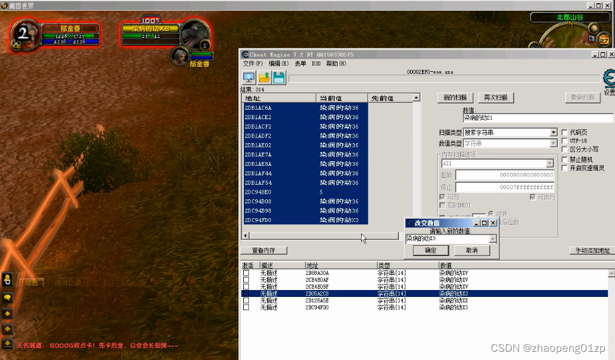
Task: Open the 扫描类型 dropdown
Action: pos(553,132)
